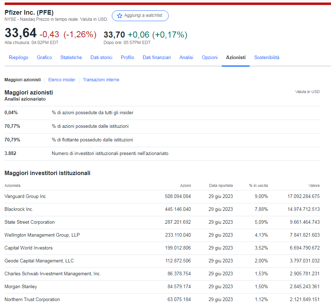331x305 pixels.
Task: Open the Elenco insider link
Action: pos(62,80)
